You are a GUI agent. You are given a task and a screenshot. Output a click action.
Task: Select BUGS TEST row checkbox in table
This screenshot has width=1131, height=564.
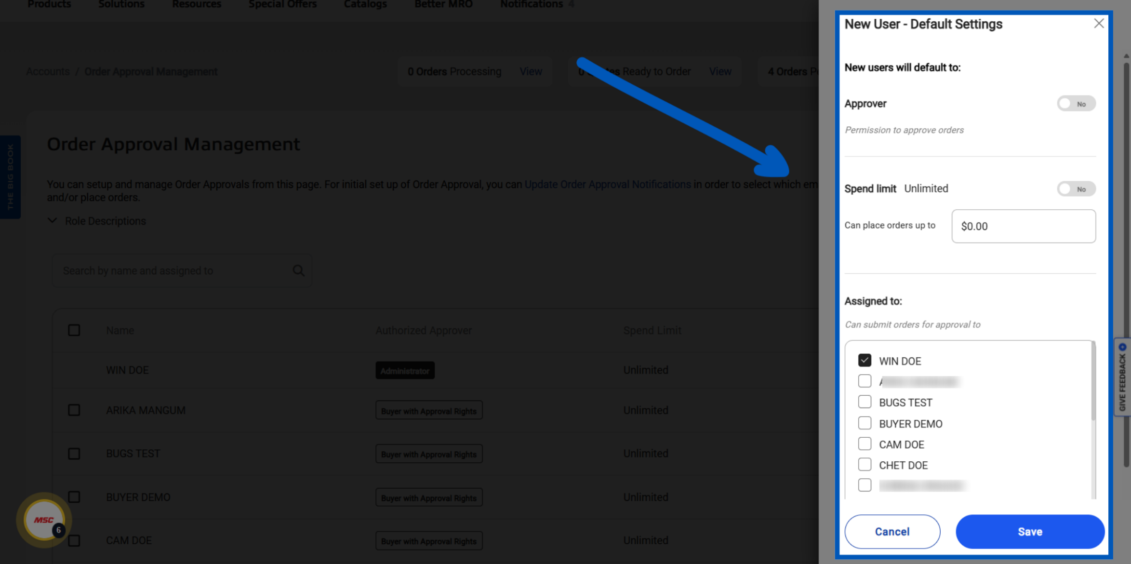point(74,454)
